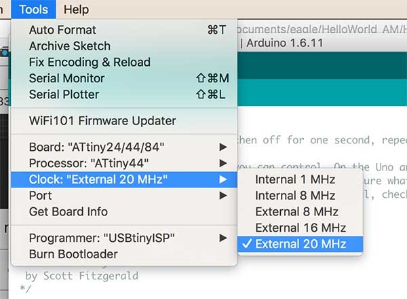Set the clock to External 16 MHz
Viewport: 407px width, 299px height.
300,228
